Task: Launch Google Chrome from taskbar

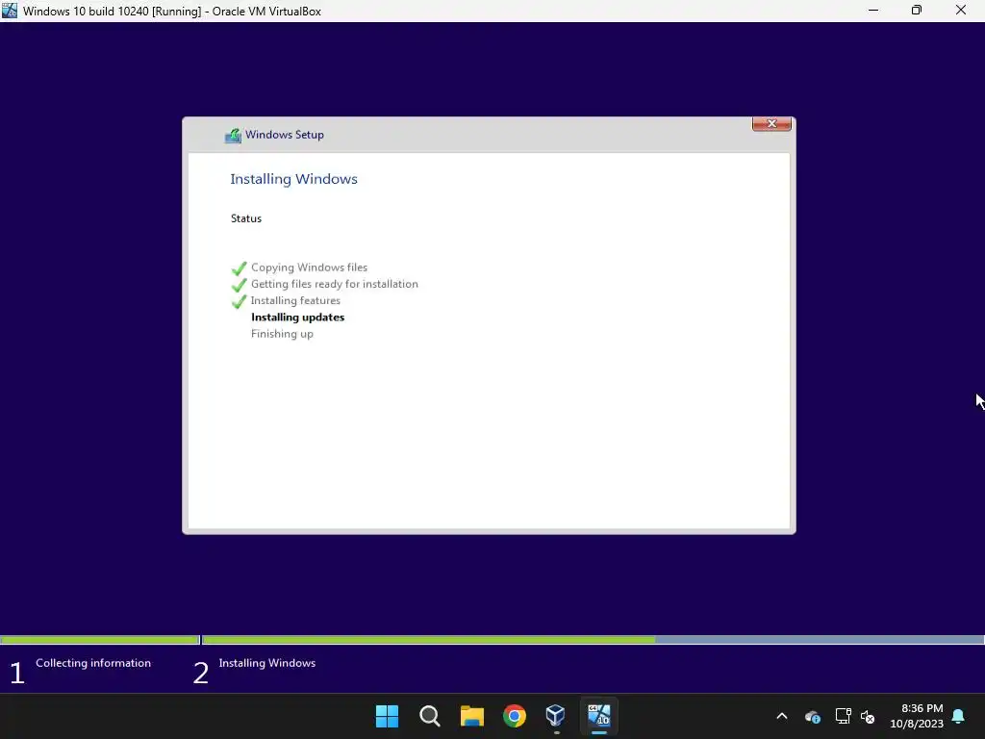Action: (x=515, y=716)
